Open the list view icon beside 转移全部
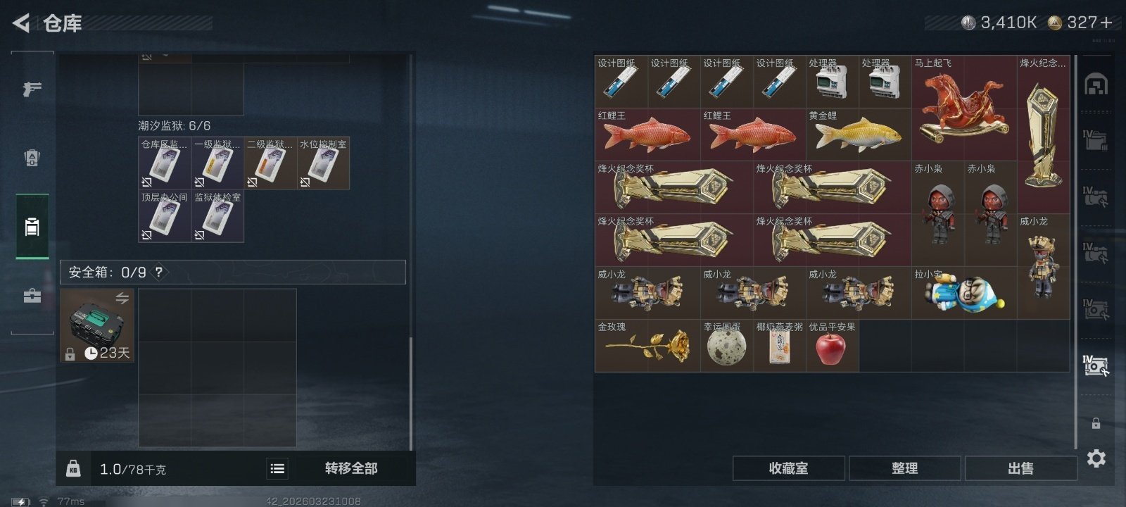 (x=278, y=468)
